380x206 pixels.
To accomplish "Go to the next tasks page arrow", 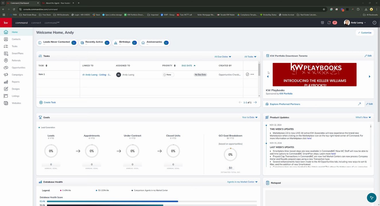I will pos(255,102).
